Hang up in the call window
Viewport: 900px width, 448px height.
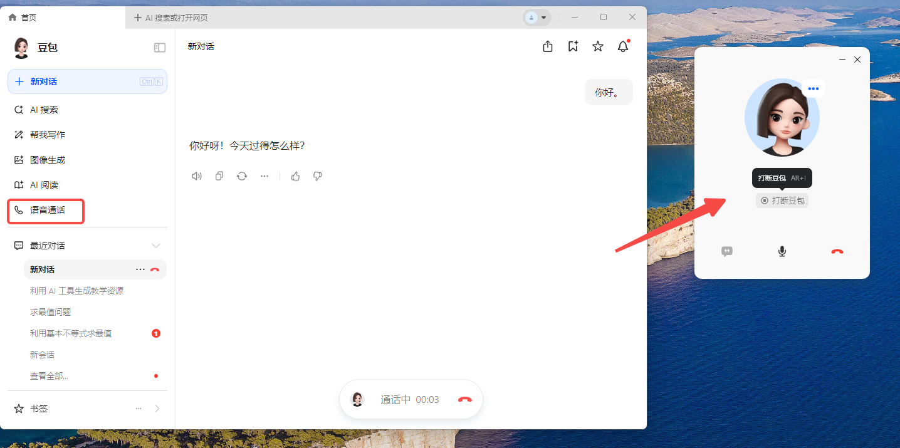click(x=837, y=251)
